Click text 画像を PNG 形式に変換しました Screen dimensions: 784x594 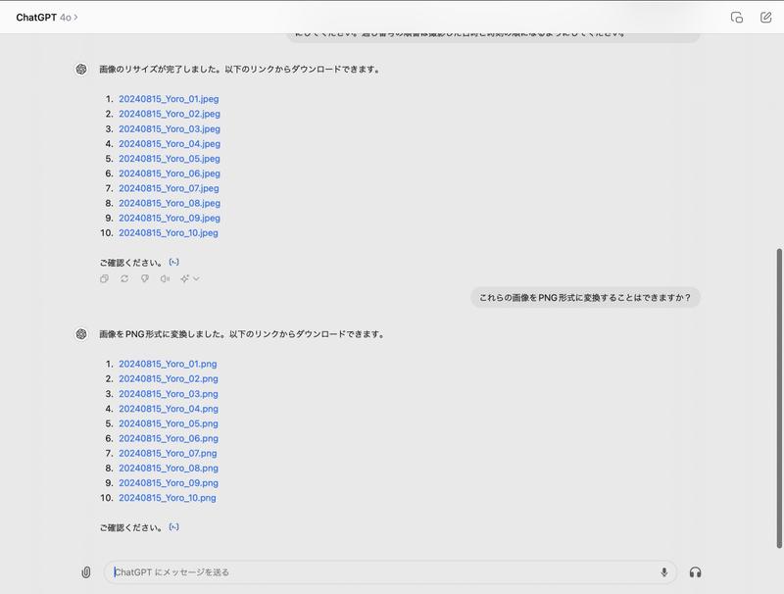(162, 334)
